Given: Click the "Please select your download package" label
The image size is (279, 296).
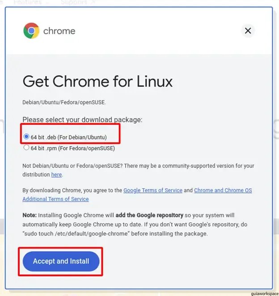Looking at the screenshot, I should (x=82, y=119).
